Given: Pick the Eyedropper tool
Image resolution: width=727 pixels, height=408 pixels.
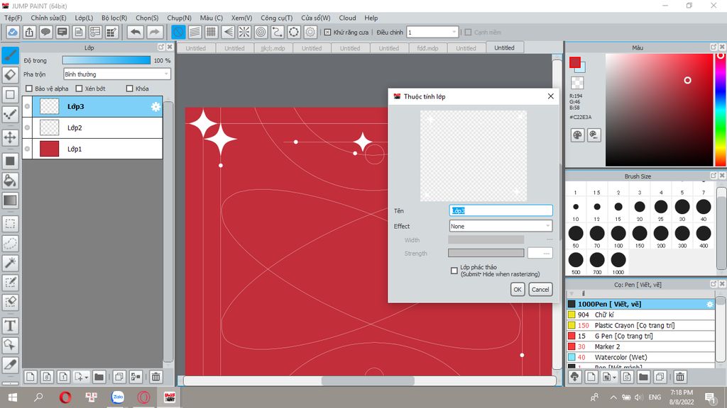Looking at the screenshot, I should (10, 365).
